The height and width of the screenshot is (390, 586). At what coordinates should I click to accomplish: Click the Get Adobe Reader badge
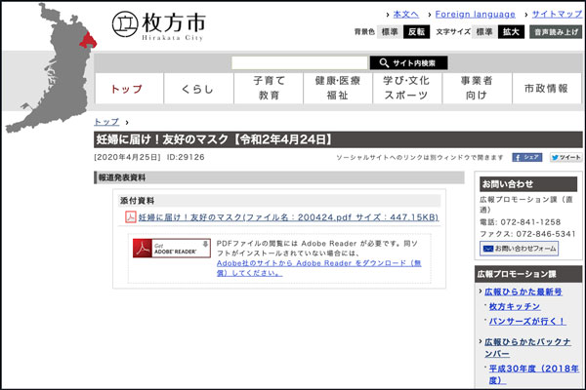[x=172, y=248]
